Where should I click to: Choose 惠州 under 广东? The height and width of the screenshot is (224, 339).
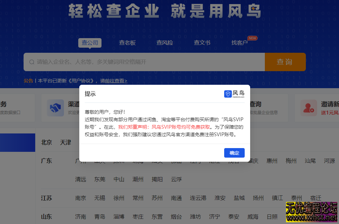coord(272,161)
